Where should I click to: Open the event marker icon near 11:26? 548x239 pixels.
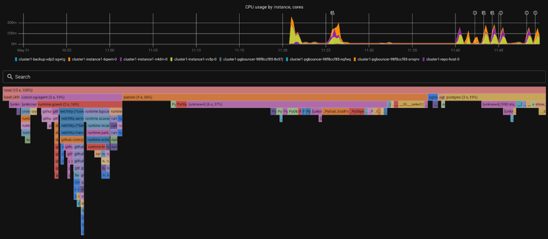(x=332, y=12)
